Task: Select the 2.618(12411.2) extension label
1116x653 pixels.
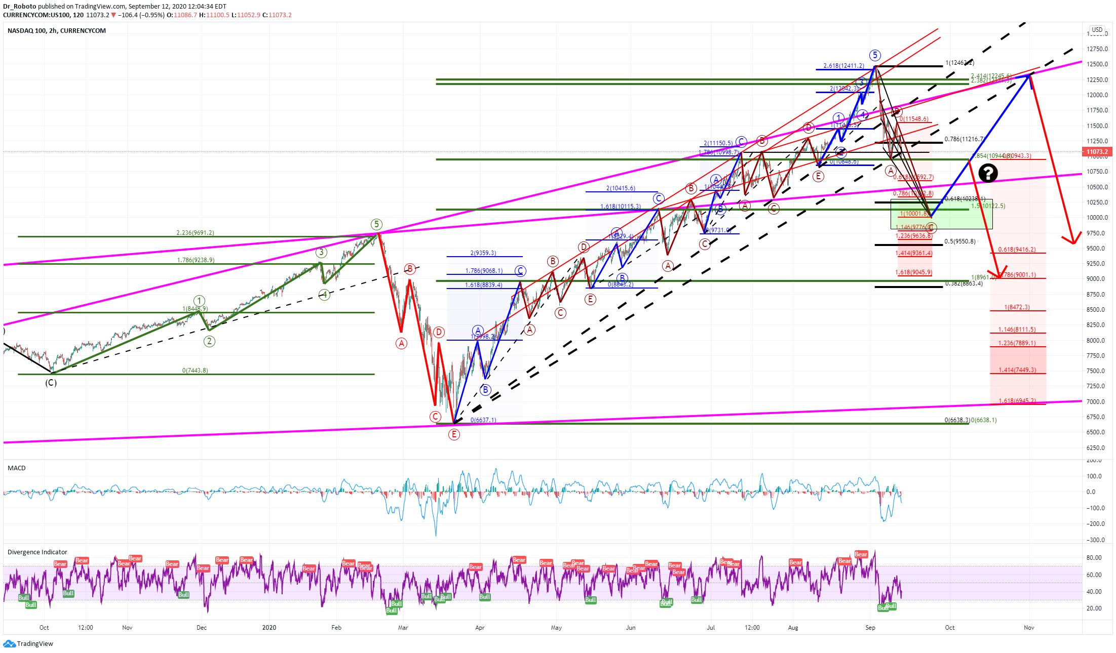Action: pyautogui.click(x=844, y=66)
